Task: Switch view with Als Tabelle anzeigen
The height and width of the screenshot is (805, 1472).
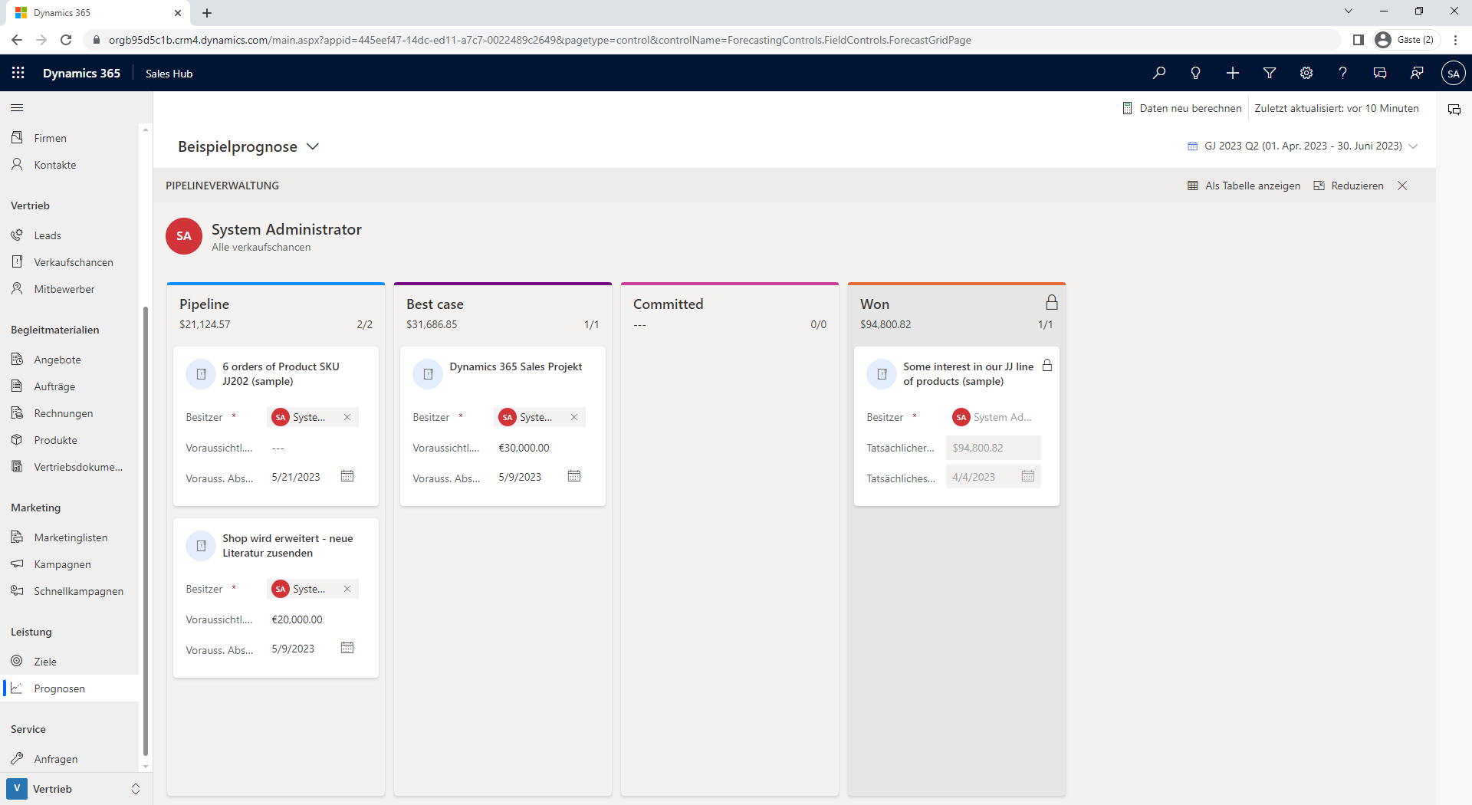Action: pos(1244,186)
